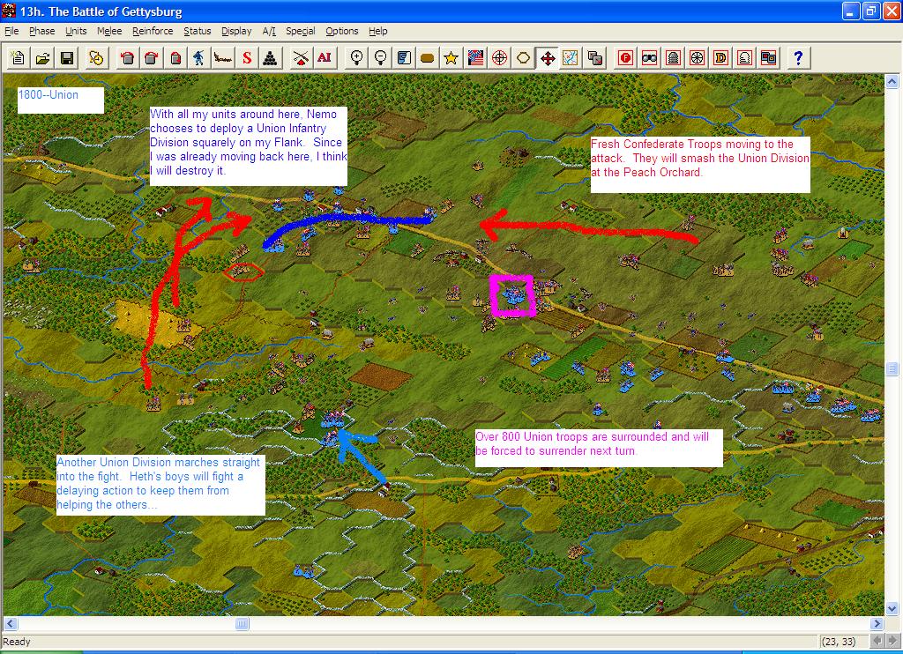903x654 pixels.
Task: Click the vertical scrollbar up arrow
Action: pyautogui.click(x=892, y=82)
